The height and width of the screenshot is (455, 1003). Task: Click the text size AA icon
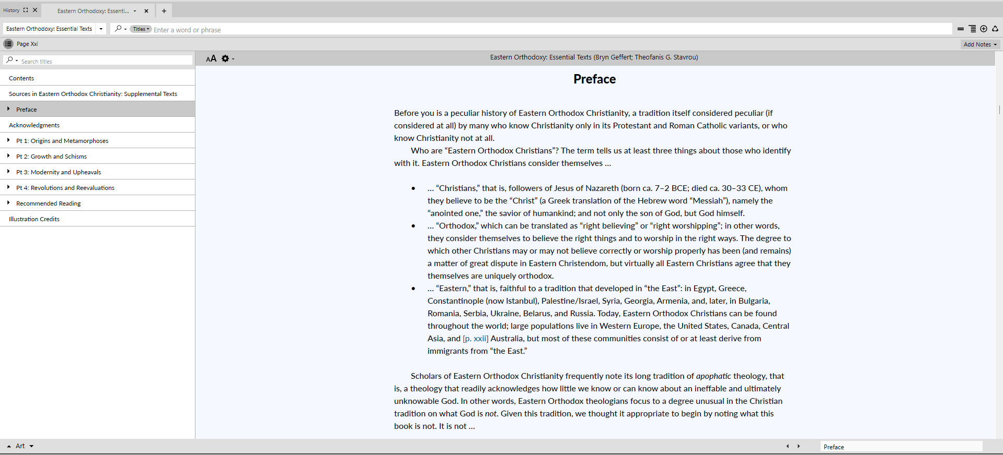211,58
